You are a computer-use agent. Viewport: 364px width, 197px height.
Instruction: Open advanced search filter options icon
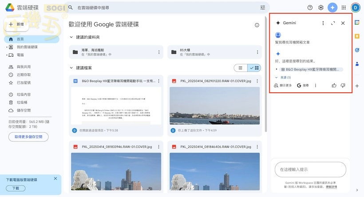[x=262, y=8]
